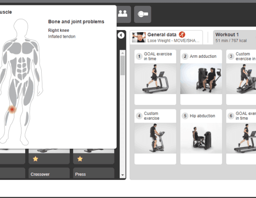Select the red injury marker on right knee
256x198 pixels.
pyautogui.click(x=12, y=109)
